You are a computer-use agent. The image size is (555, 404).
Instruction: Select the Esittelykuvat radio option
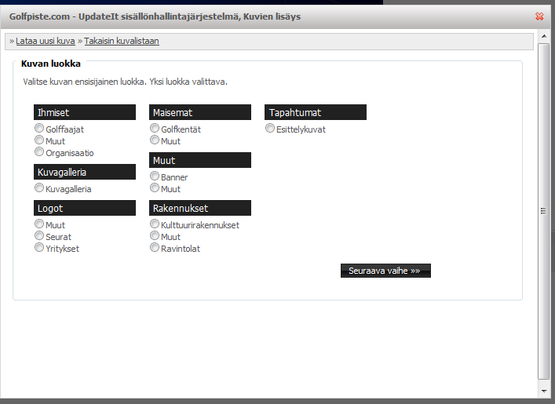click(x=270, y=128)
